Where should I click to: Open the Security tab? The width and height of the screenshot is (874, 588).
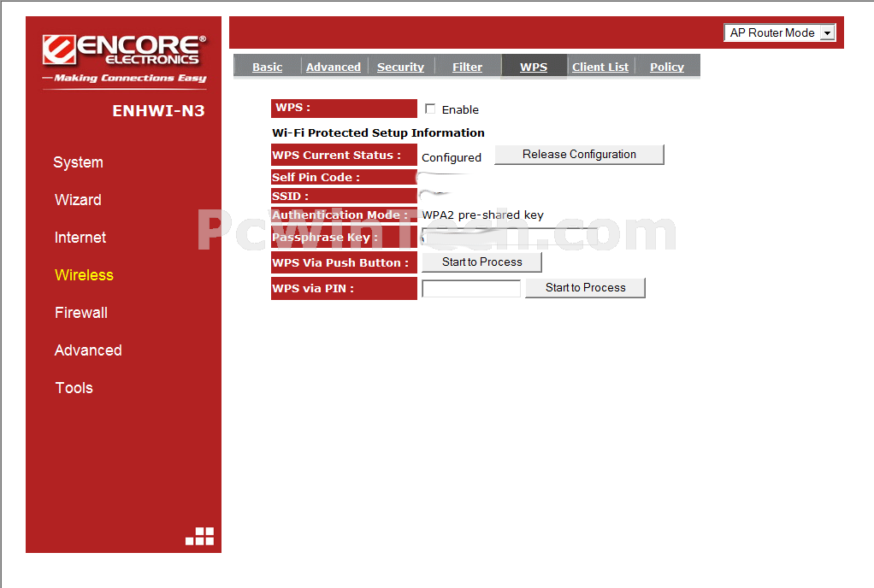[400, 67]
